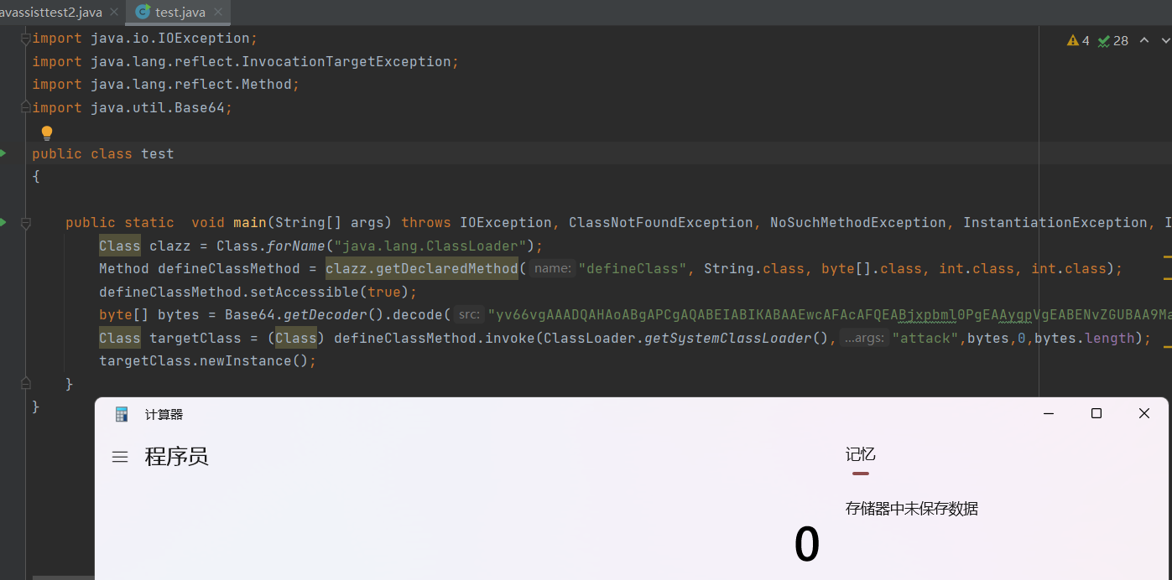Minimize the Calculator window

1048,413
